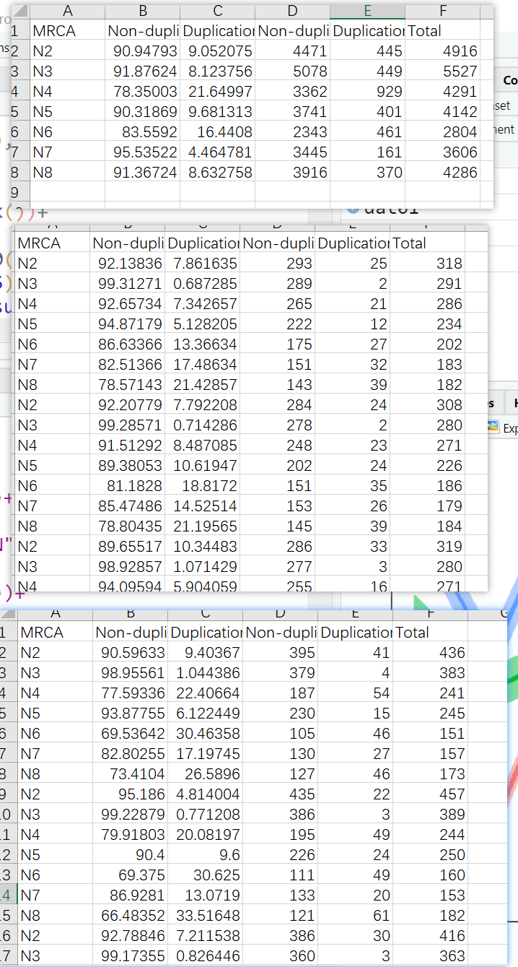Viewport: 518px width, 967px height.
Task: Click cell containing 73.4104
Action: (131, 773)
